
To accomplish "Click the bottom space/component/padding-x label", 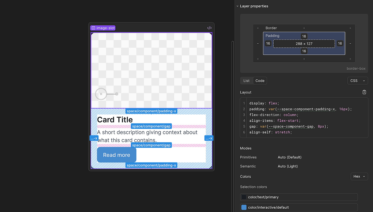I will pos(151,165).
